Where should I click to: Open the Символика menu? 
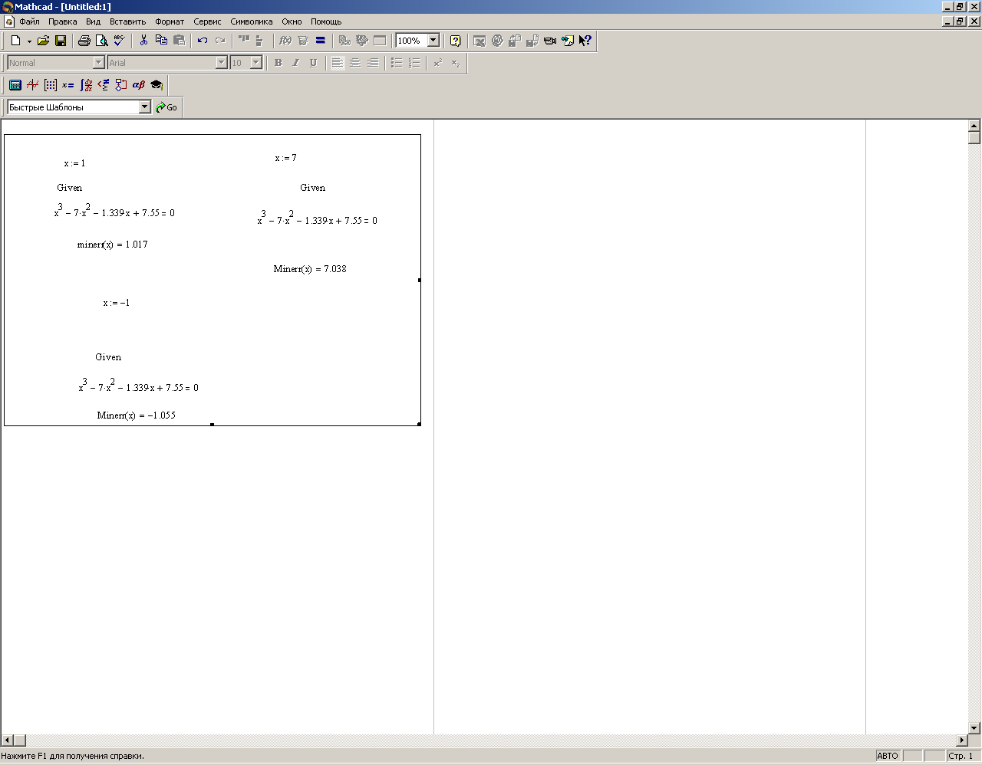pyautogui.click(x=252, y=21)
